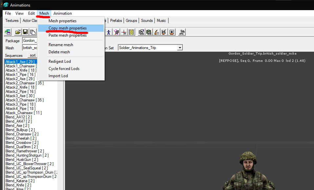Image resolution: width=314 pixels, height=190 pixels.
Task: Click the sort button beside Sequences
Action: (32, 56)
